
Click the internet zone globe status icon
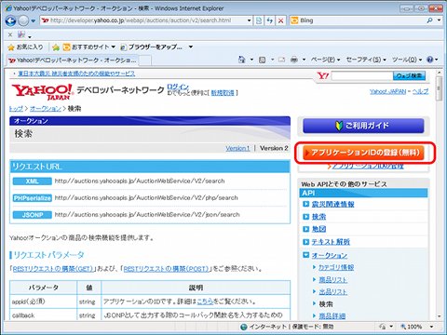[244, 327]
